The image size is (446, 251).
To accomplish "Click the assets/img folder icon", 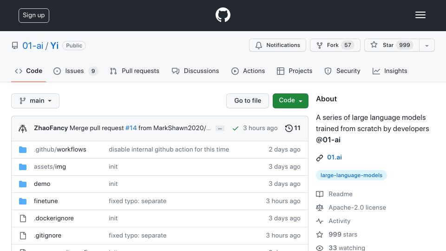I will [23, 167].
